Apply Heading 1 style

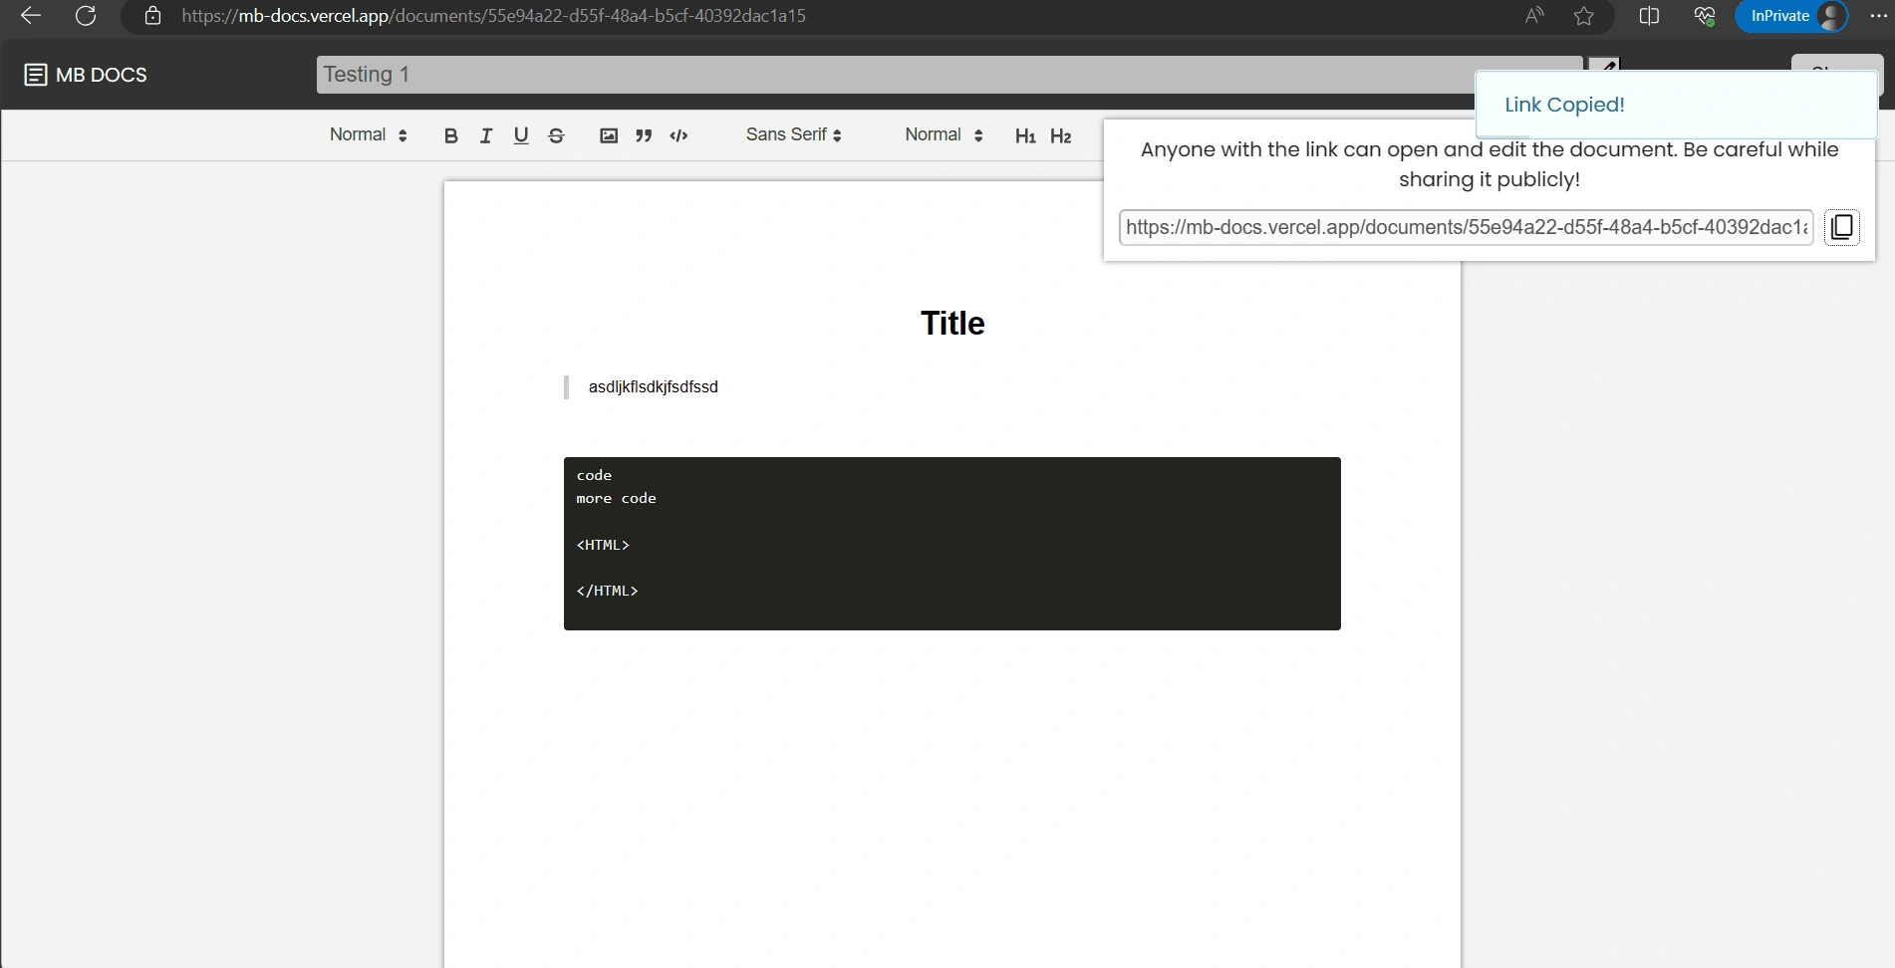click(x=1025, y=136)
